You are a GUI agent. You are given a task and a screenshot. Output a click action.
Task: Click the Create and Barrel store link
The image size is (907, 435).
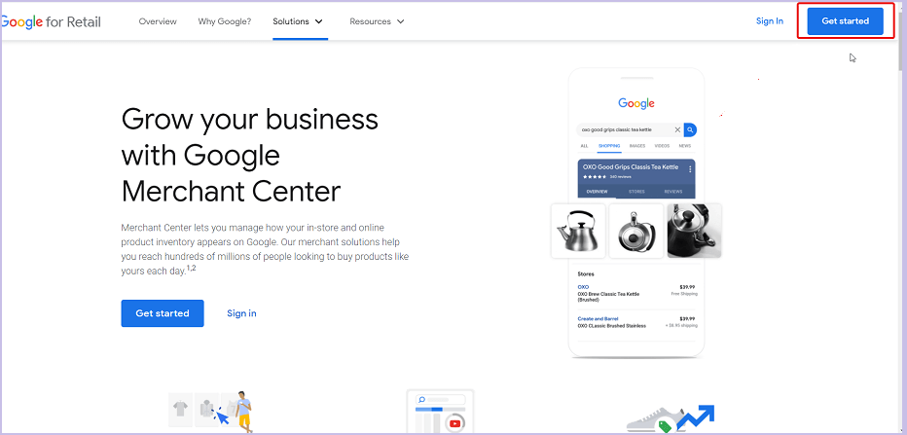(598, 319)
